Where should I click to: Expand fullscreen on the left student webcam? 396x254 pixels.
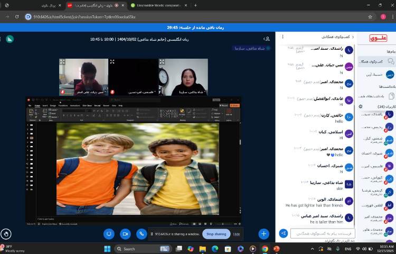point(62,62)
